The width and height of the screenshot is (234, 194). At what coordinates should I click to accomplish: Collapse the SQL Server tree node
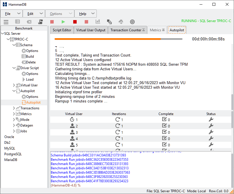3,34
